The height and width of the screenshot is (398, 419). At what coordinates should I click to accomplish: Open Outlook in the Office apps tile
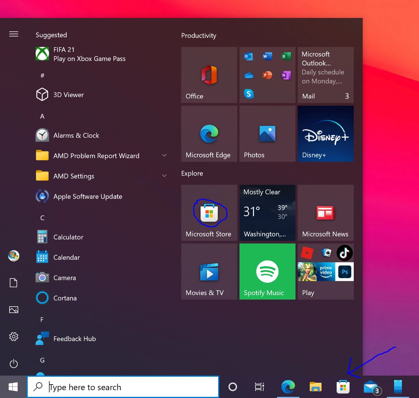tap(248, 56)
